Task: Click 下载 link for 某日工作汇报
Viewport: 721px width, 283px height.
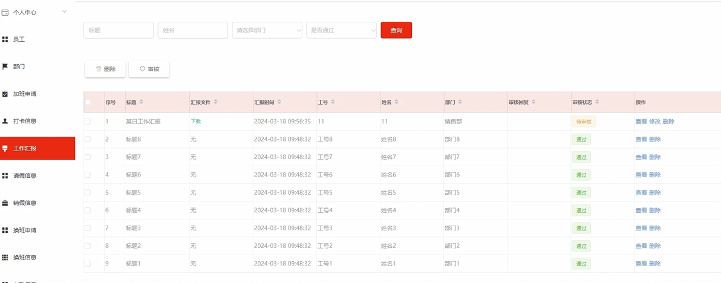Action: [x=195, y=122]
